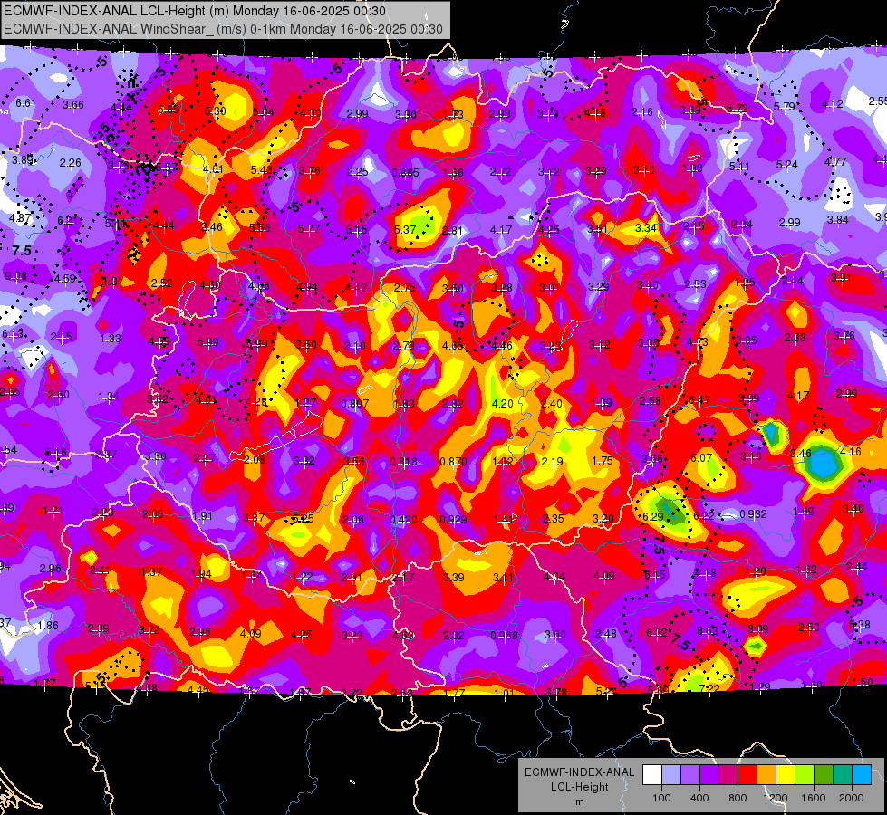Viewport: 887px width, 815px height.
Task: Click the wind shear value 3.39
Action: click(x=454, y=578)
